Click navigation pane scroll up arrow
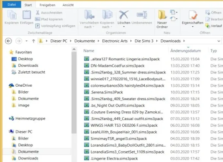This screenshot has width=223, height=162. coord(74,49)
